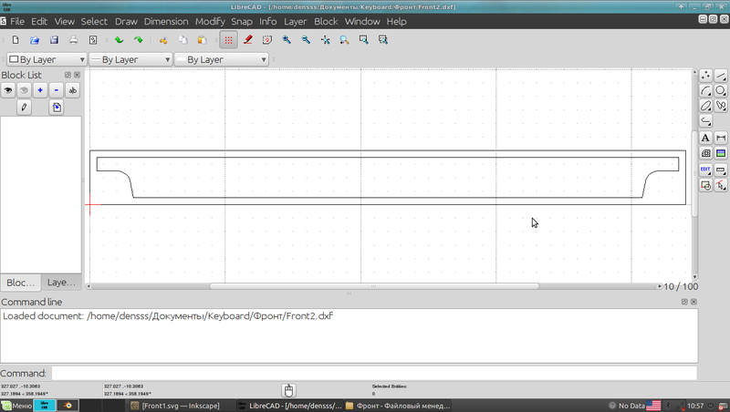Add a new block with plus button
Viewport: 730px width, 412px height.
click(40, 90)
